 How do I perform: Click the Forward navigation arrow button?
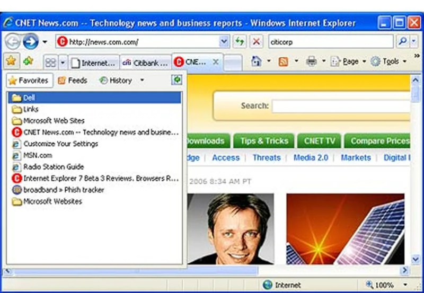(x=31, y=42)
